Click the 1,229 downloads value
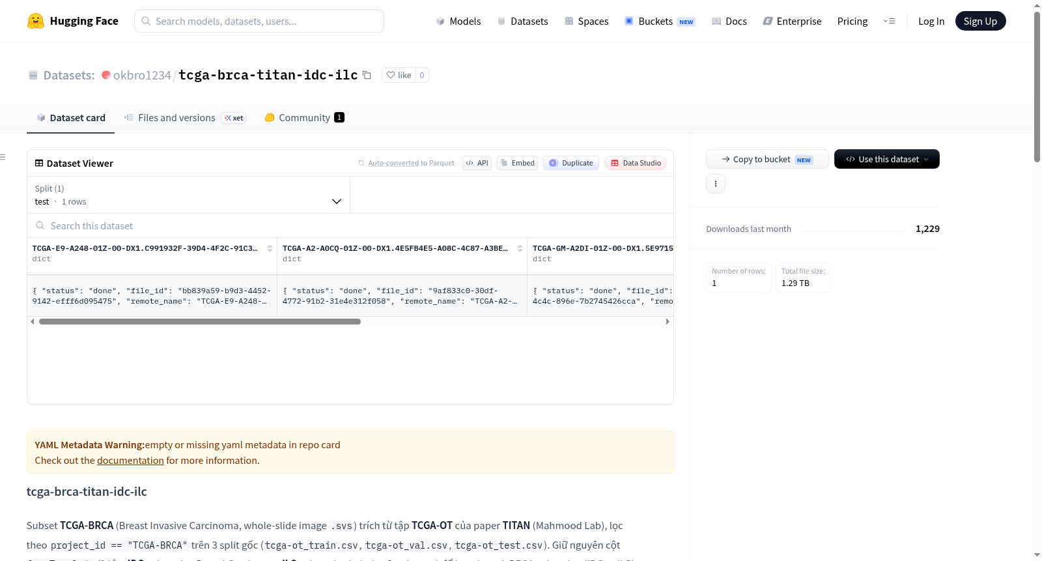The height and width of the screenshot is (561, 1042). [927, 229]
